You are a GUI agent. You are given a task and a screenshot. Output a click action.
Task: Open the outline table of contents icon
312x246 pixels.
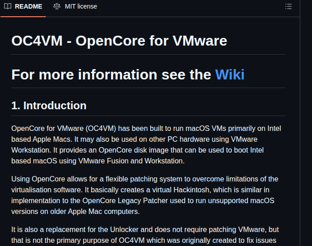coord(289,6)
